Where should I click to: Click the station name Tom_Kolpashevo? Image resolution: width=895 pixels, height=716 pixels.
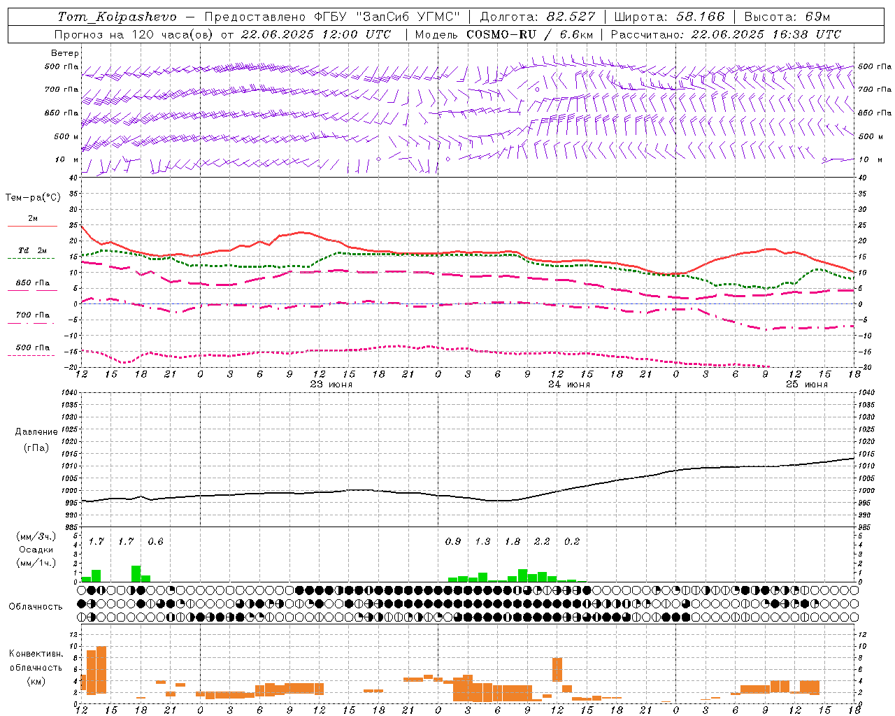(117, 17)
